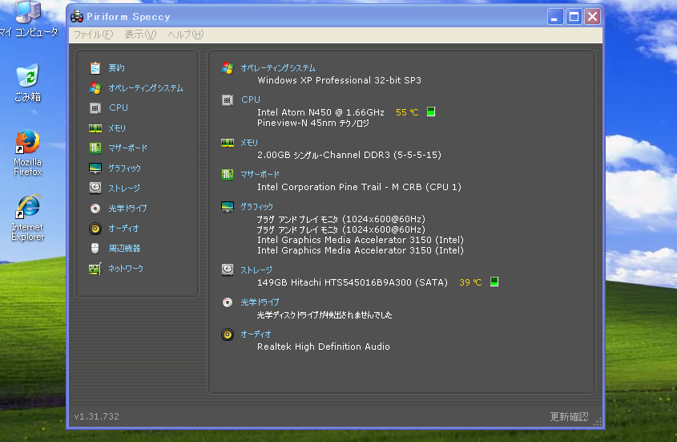Click the Intel Corporation Pine Trail text
This screenshot has width=677, height=442.
[x=359, y=187]
